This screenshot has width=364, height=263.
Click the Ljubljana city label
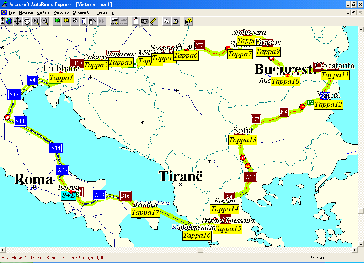click(61, 68)
